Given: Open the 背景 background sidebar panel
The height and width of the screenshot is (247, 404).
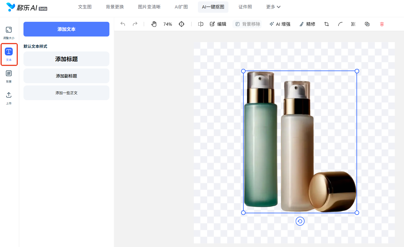Looking at the screenshot, I should pos(9,76).
